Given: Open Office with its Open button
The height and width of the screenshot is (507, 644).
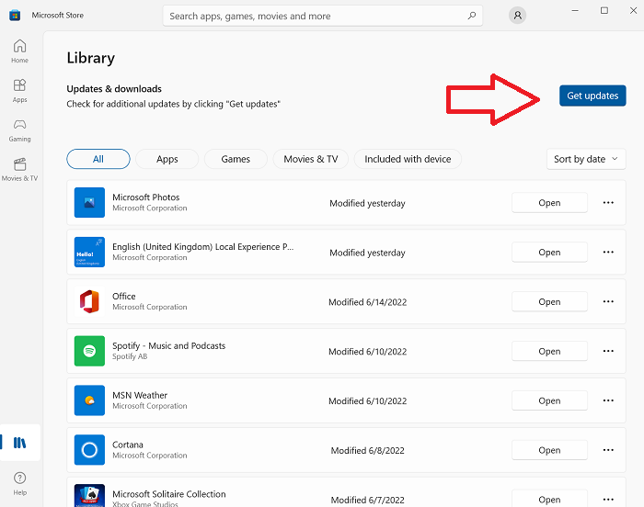Looking at the screenshot, I should pos(549,301).
